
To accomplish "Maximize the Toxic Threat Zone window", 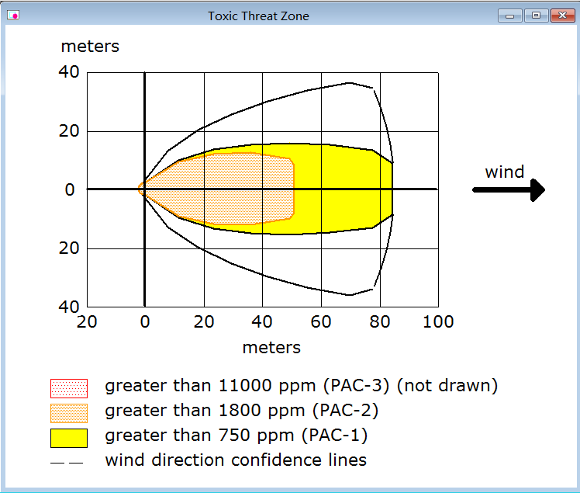I will pos(536,16).
